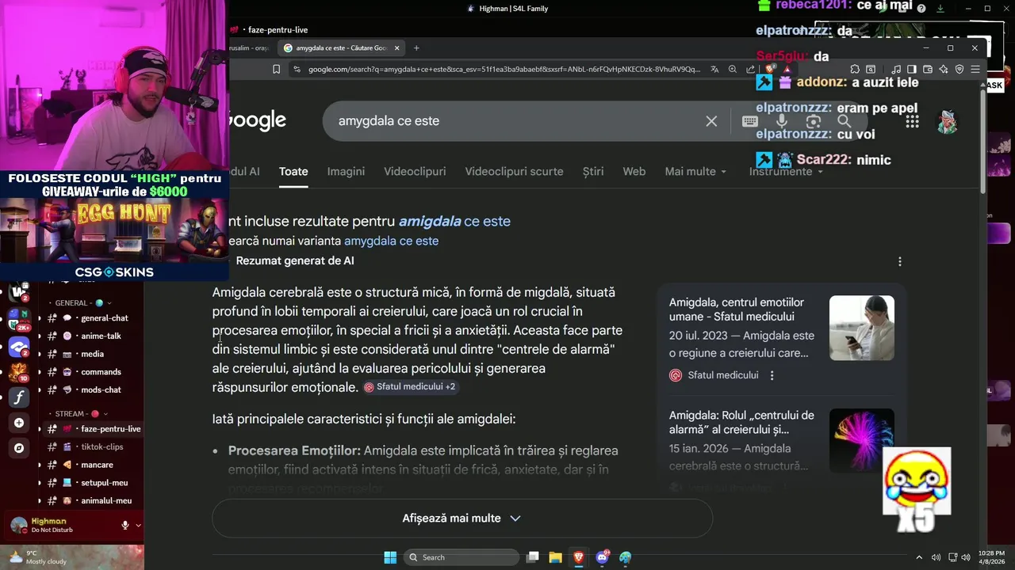Click the magnifier search button in Google
This screenshot has width=1015, height=570.
coord(845,121)
